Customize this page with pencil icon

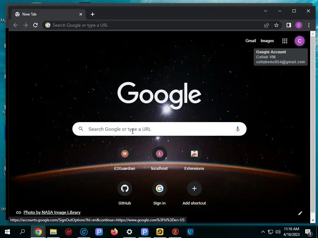click(x=300, y=213)
